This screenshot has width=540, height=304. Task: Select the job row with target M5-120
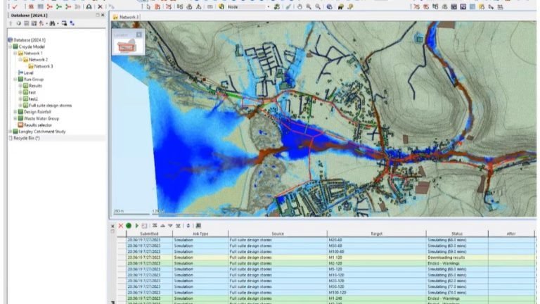(326, 270)
